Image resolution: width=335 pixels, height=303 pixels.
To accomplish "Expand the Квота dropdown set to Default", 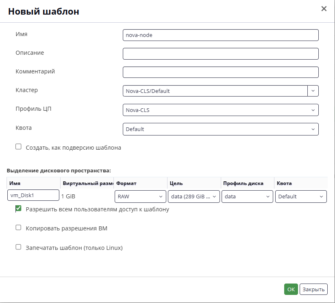I will click(220, 129).
